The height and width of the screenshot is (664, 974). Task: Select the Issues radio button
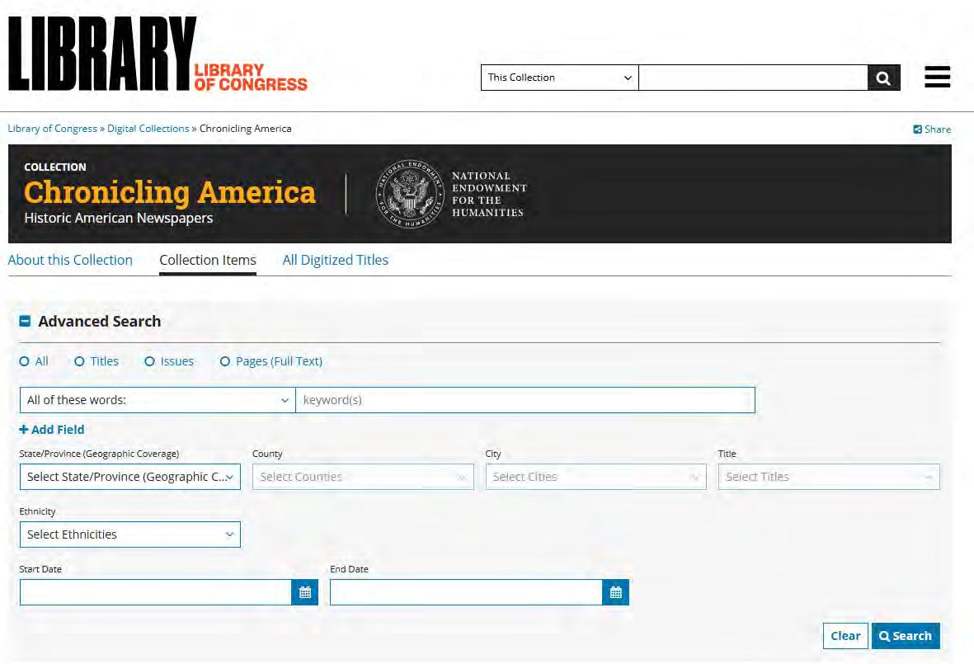(150, 361)
